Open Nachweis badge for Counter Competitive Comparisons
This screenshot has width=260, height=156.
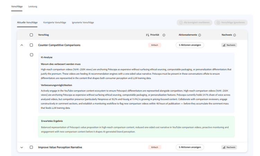tap(229, 45)
